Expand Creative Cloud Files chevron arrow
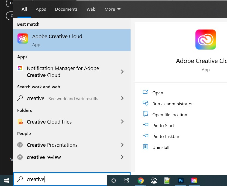This screenshot has height=186, width=227. [x=122, y=122]
